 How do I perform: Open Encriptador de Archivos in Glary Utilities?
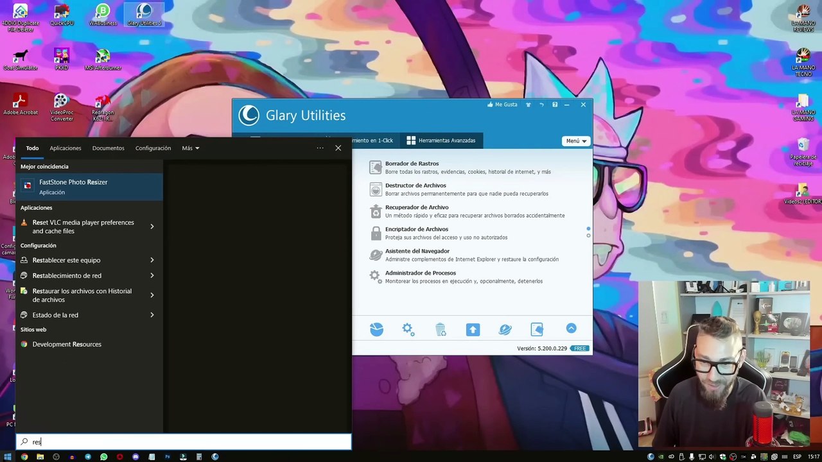pyautogui.click(x=417, y=229)
